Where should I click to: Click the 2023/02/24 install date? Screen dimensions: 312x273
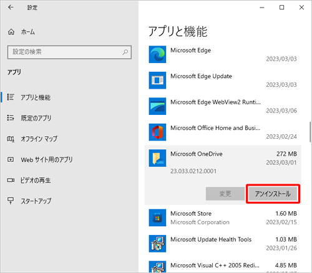coord(281,137)
